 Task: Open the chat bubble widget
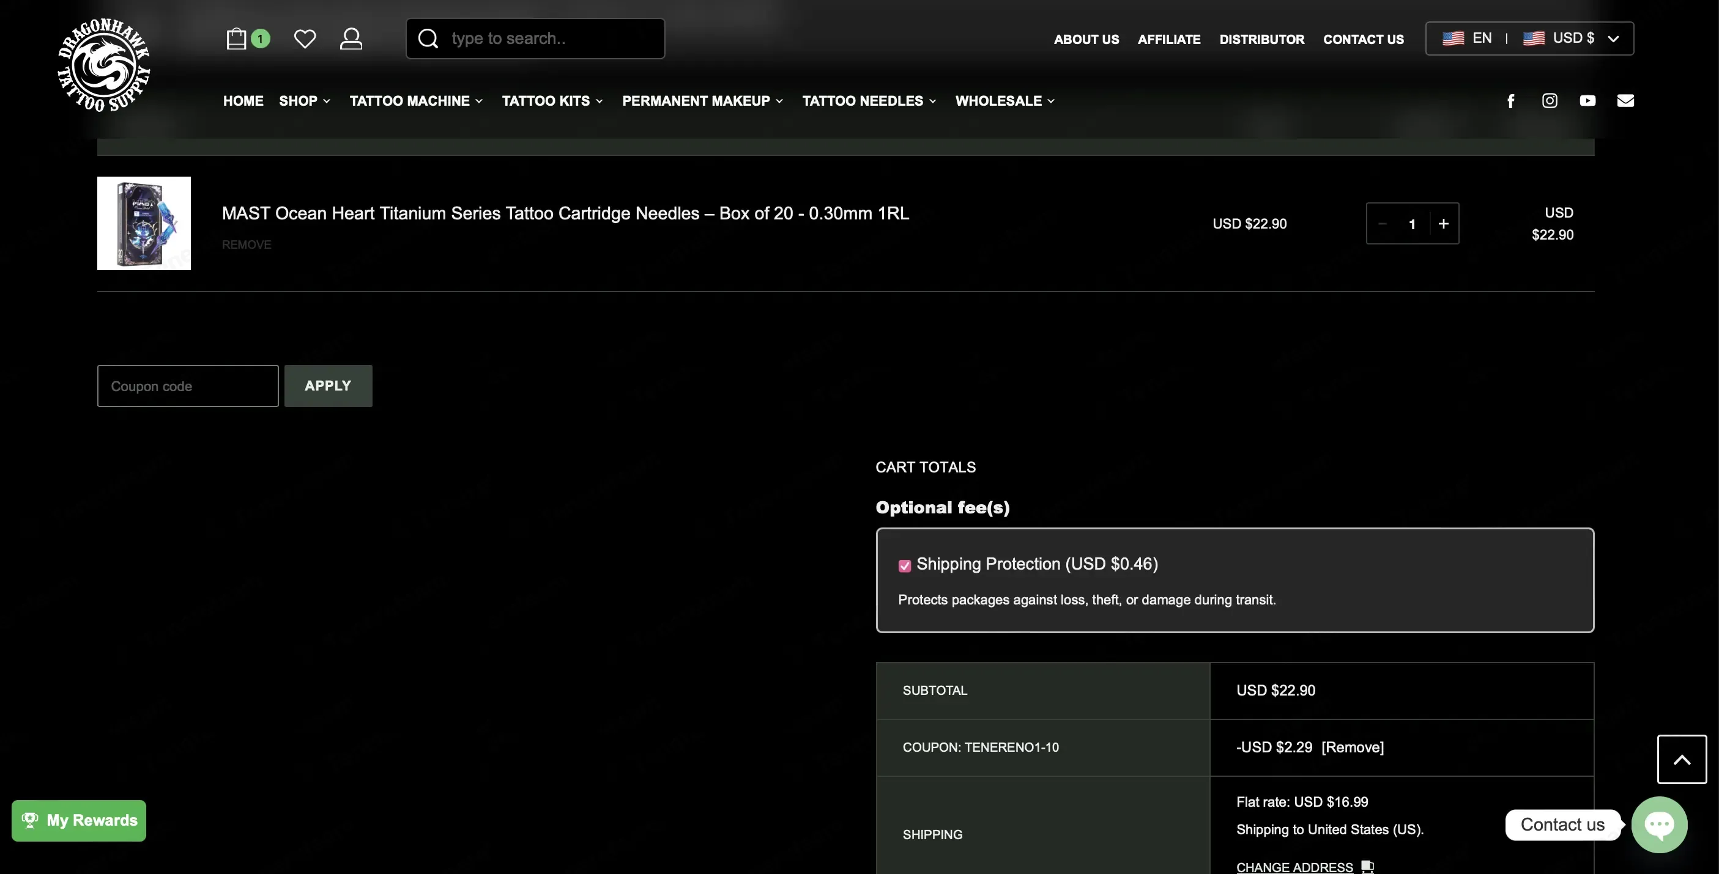point(1659,824)
